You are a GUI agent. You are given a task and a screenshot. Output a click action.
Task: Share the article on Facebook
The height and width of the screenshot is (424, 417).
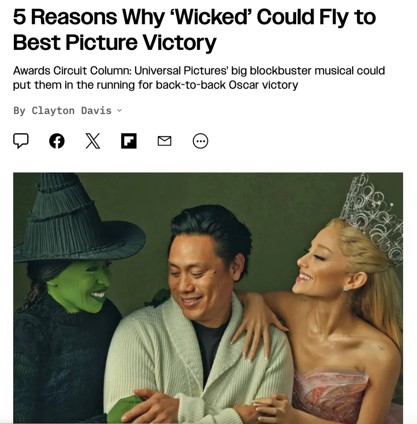57,141
